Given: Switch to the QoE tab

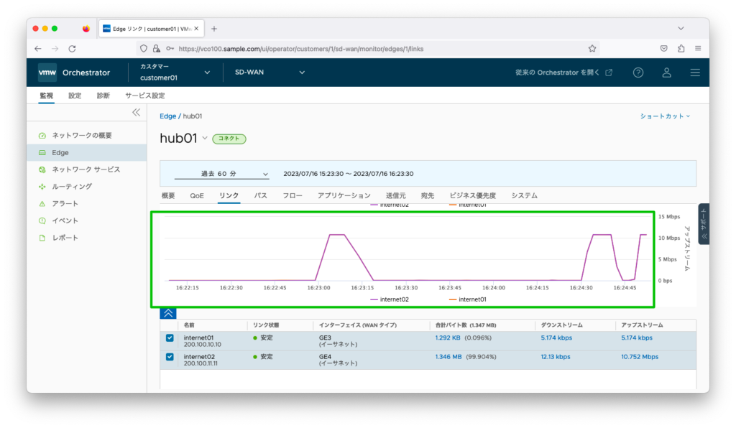Looking at the screenshot, I should pos(196,195).
